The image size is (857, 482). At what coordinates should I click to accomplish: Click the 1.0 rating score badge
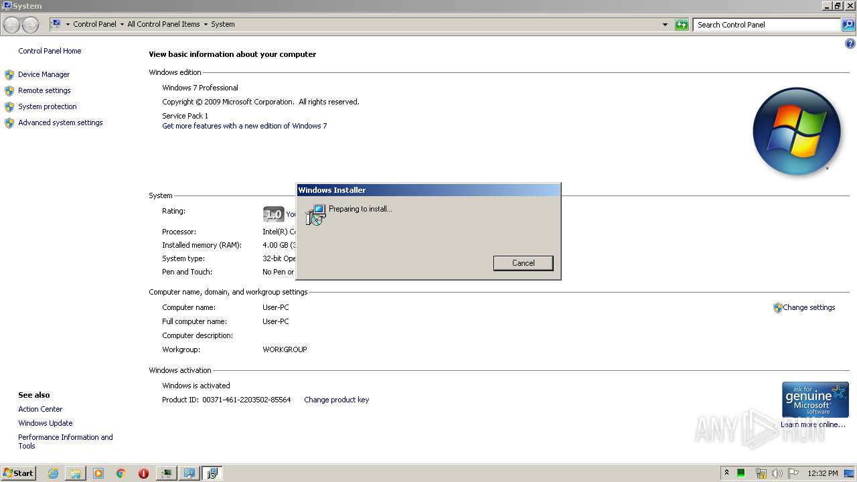[x=273, y=214]
